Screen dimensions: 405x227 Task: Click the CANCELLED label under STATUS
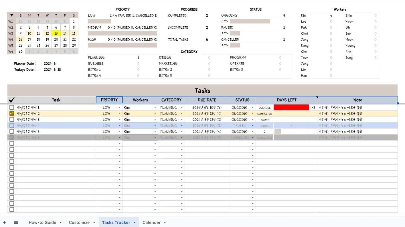pyautogui.click(x=230, y=40)
